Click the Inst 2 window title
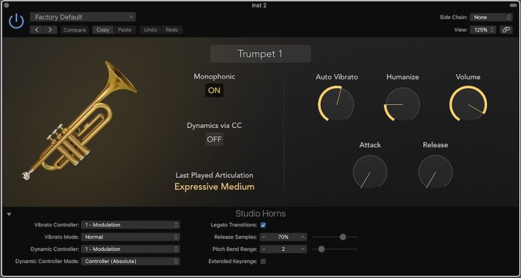Screen dimensions: 521x278 259,5
